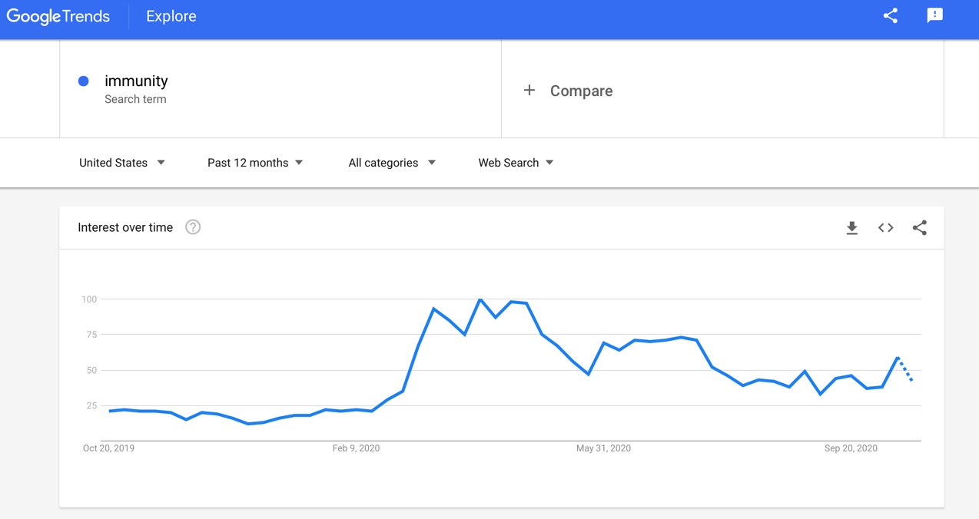Click the Explore header link
Image resolution: width=979 pixels, height=519 pixels.
171,17
